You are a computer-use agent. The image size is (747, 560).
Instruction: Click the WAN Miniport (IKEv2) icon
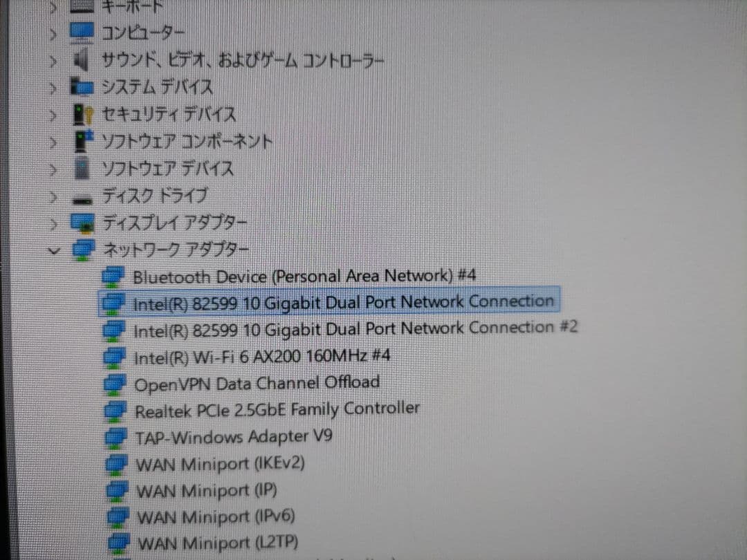pos(117,465)
